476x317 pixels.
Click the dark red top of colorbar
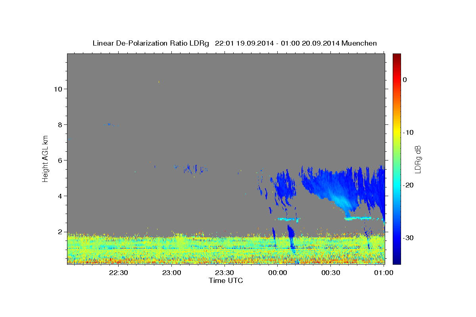tap(397, 57)
